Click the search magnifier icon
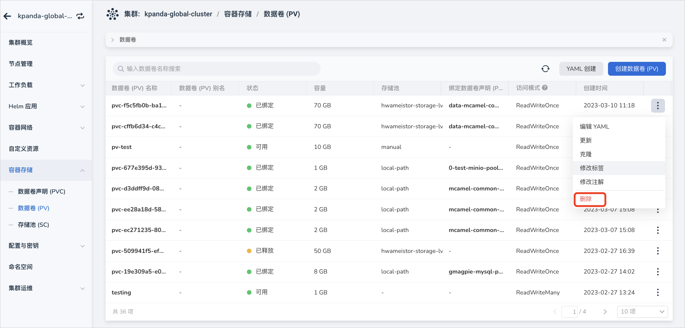This screenshot has width=685, height=328. coord(121,69)
